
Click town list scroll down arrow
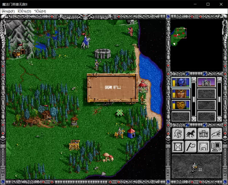(219, 119)
